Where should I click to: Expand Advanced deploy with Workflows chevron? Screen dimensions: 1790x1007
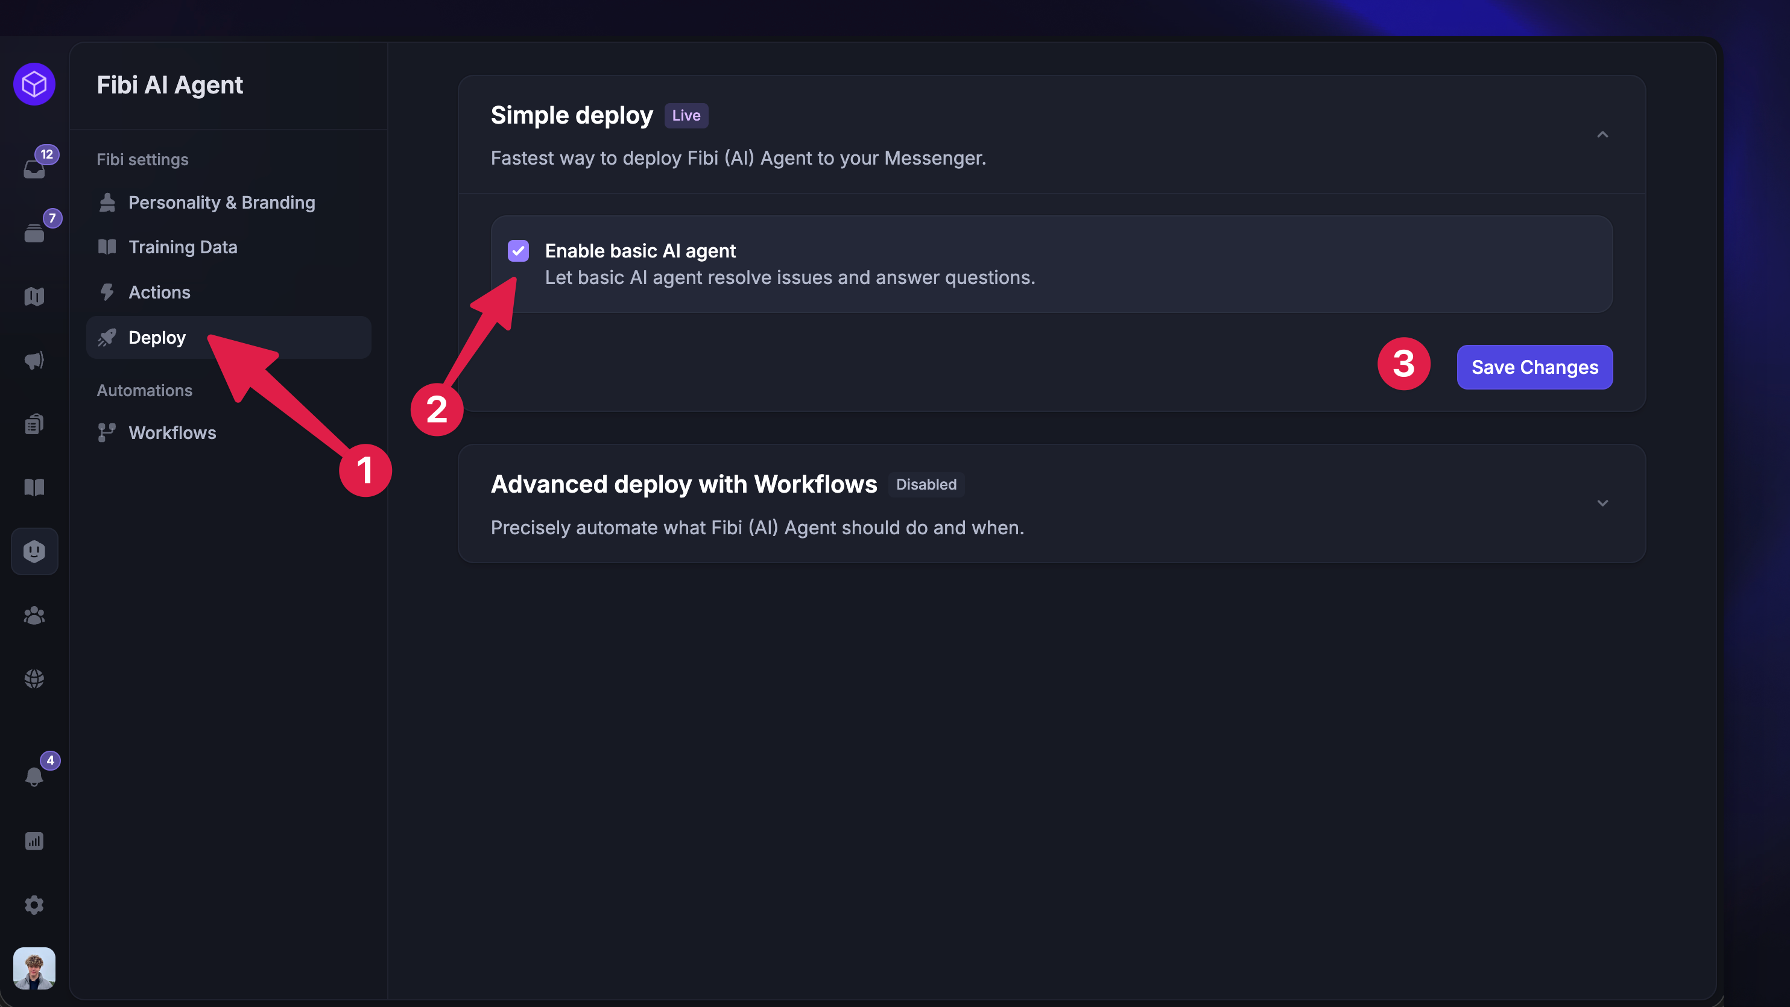[x=1602, y=503]
